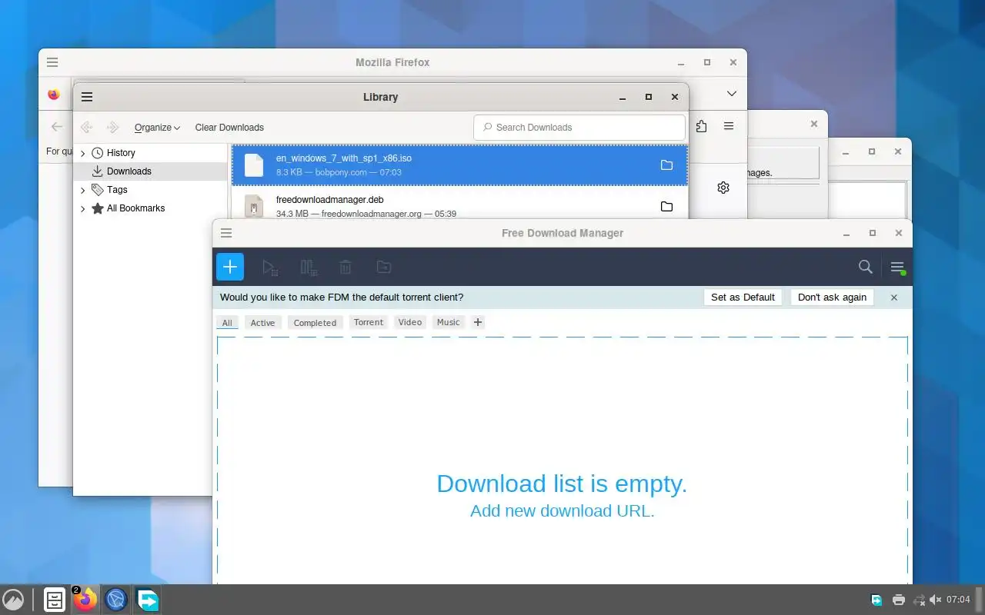
Task: Open Mozilla Firefox window title bar menu icon
Action: click(x=52, y=62)
